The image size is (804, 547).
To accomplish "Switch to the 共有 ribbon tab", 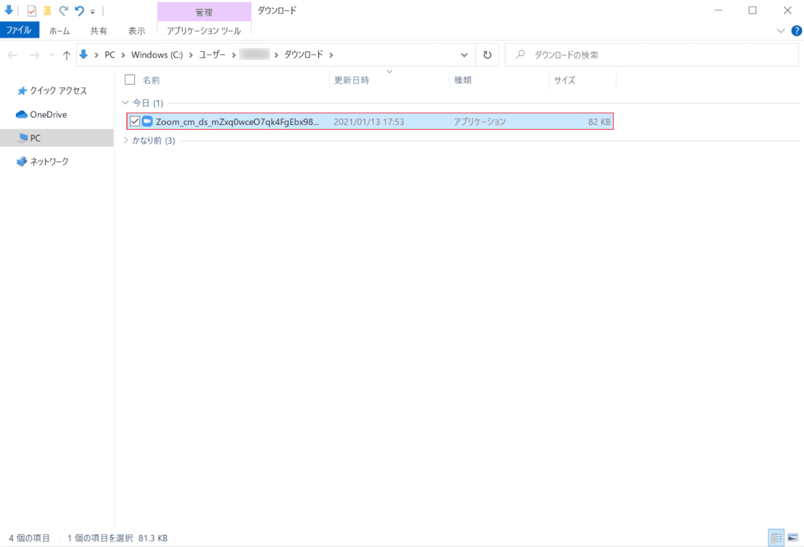I will tap(99, 31).
